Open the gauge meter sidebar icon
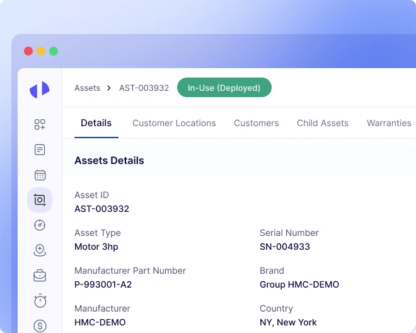This screenshot has height=333, width=416. coord(40,225)
